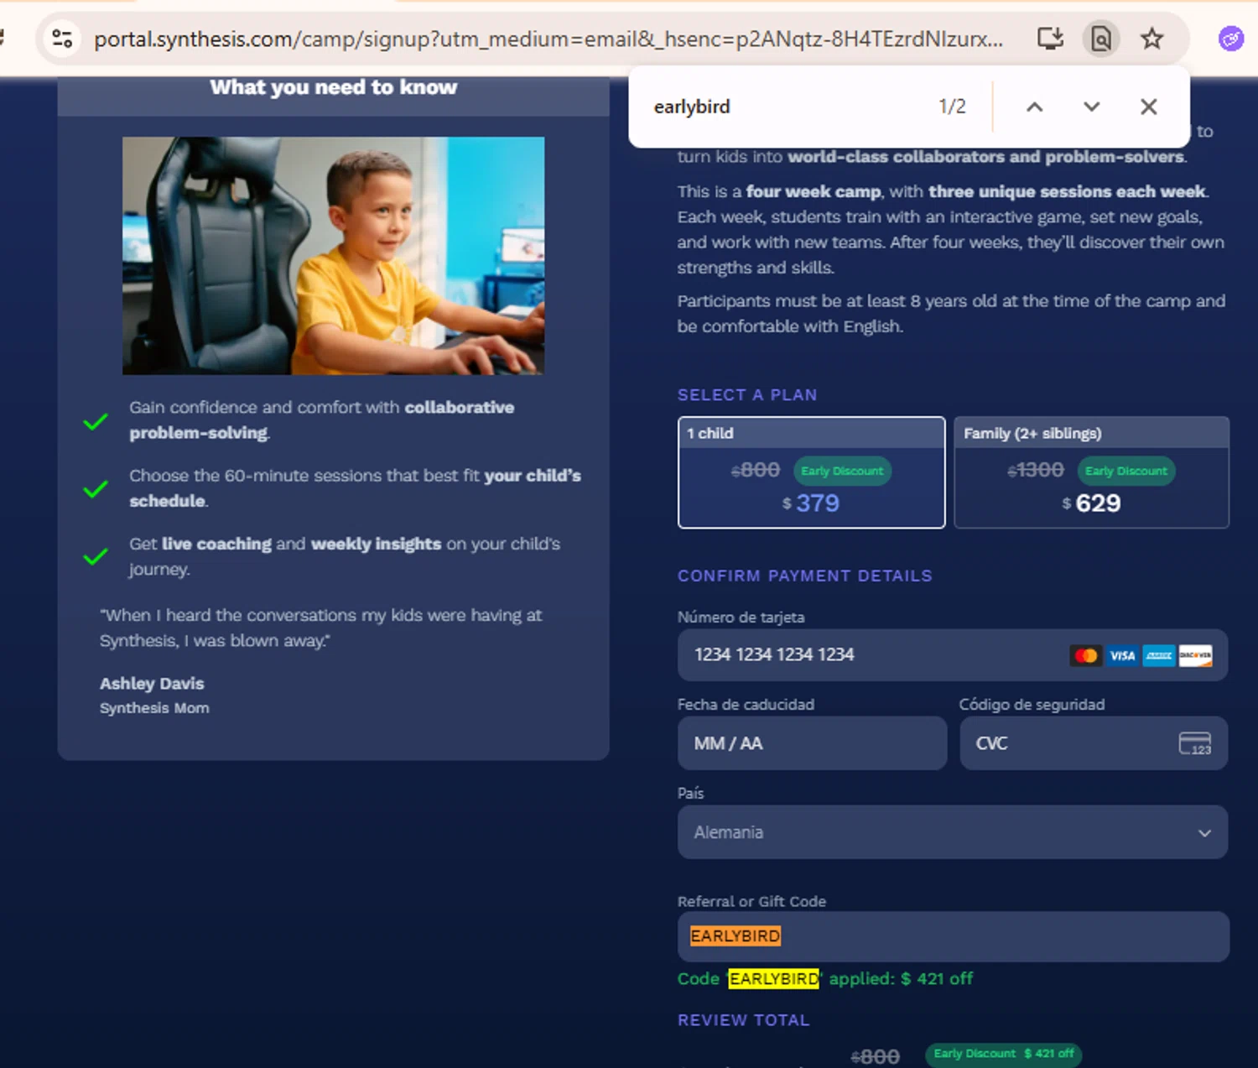Click Early Discount badge in 1 child plan
Image resolution: width=1258 pixels, height=1068 pixels.
click(842, 471)
